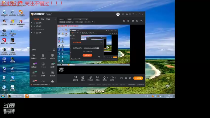
Task: Open the skin shirt icon in title bar
Action: point(130,14)
